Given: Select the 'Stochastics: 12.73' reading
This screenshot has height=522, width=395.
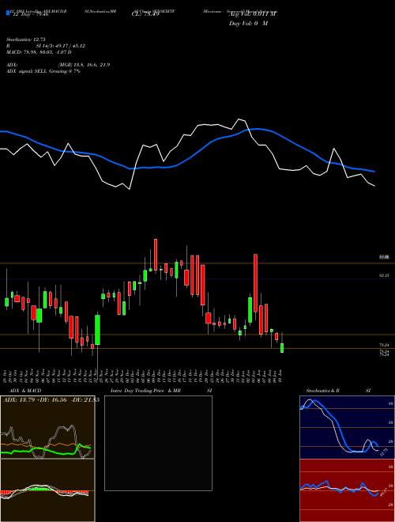Looking at the screenshot, I should pyautogui.click(x=25, y=40).
